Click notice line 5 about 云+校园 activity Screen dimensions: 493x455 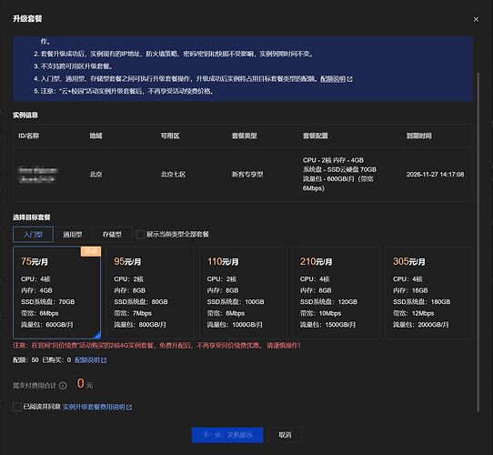click(124, 91)
